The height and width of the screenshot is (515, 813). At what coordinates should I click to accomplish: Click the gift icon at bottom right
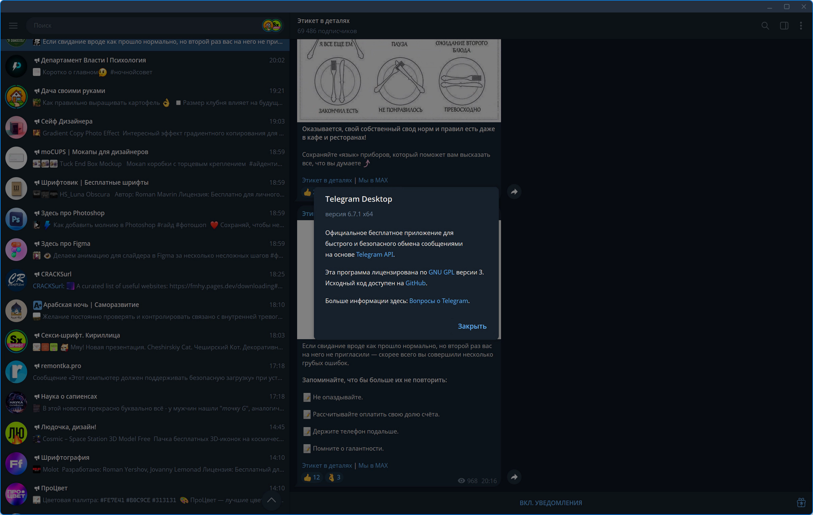coord(801,502)
